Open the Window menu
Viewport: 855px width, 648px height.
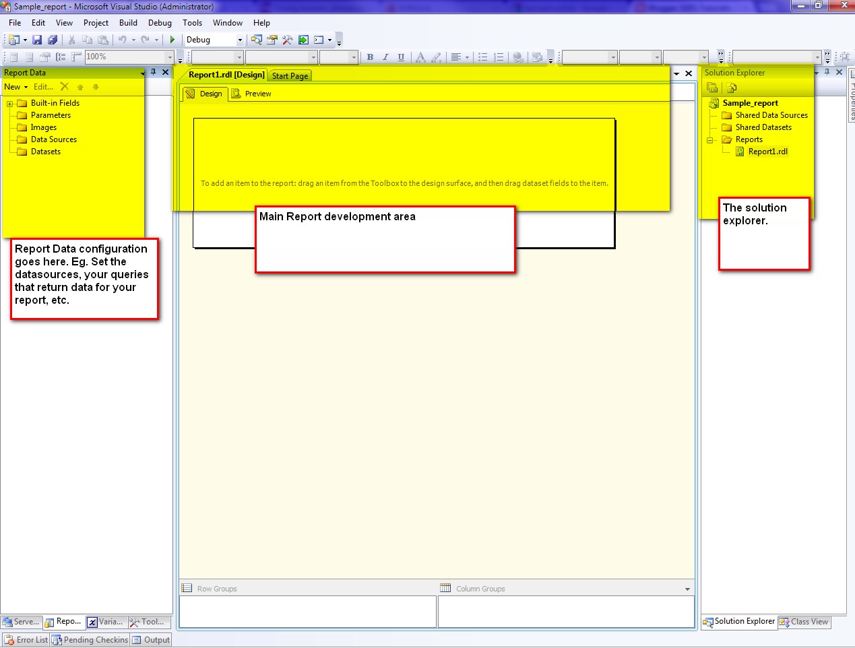[228, 23]
